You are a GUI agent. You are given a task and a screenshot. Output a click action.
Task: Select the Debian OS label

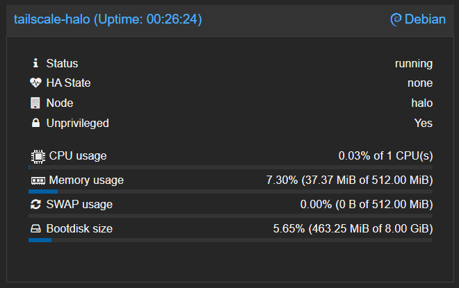pyautogui.click(x=425, y=19)
